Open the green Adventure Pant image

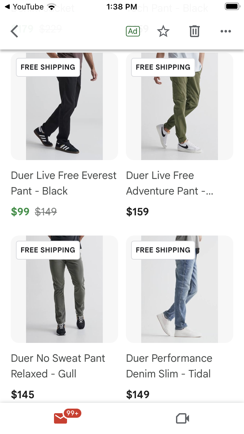180,106
